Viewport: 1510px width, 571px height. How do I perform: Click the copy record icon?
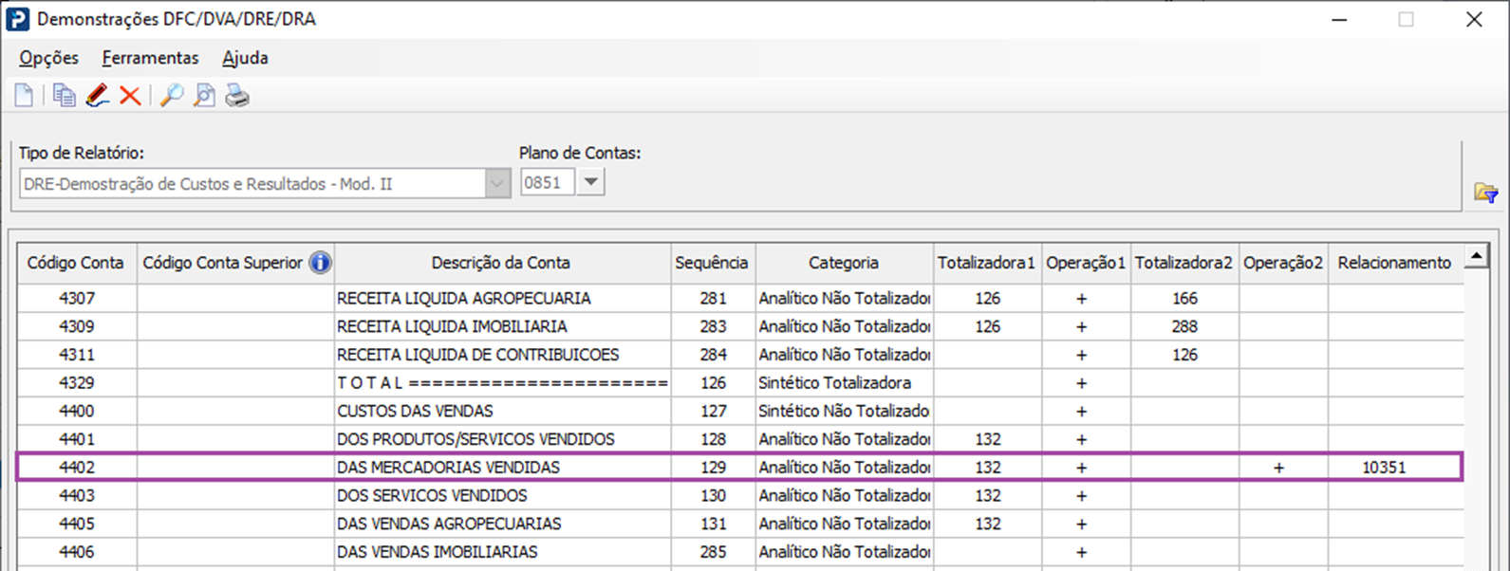64,96
